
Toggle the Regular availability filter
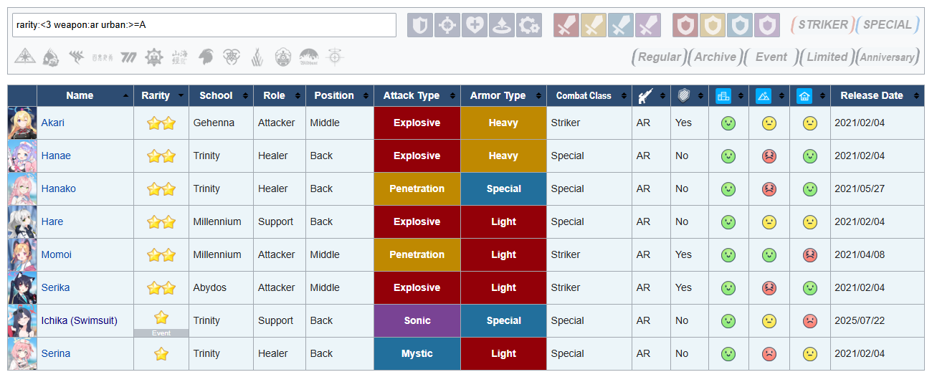tap(659, 57)
